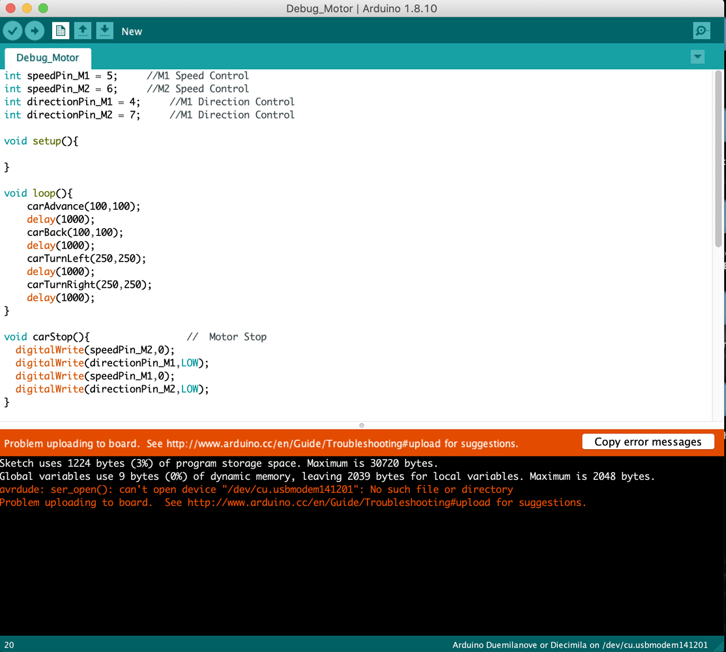The width and height of the screenshot is (726, 652).
Task: Click the board and port status text
Action: point(580,645)
